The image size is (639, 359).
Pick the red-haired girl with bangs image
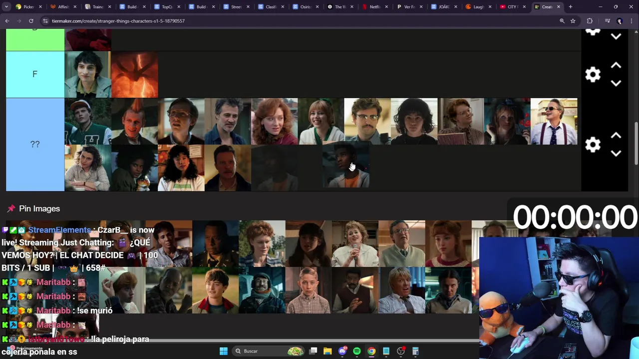click(x=448, y=244)
